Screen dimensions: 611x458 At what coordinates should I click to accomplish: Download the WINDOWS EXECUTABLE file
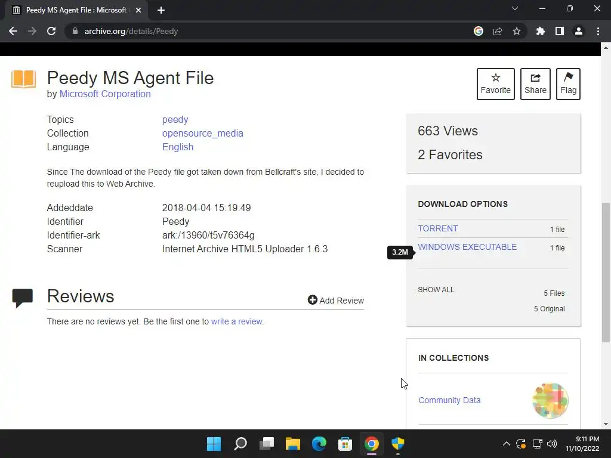tap(467, 247)
